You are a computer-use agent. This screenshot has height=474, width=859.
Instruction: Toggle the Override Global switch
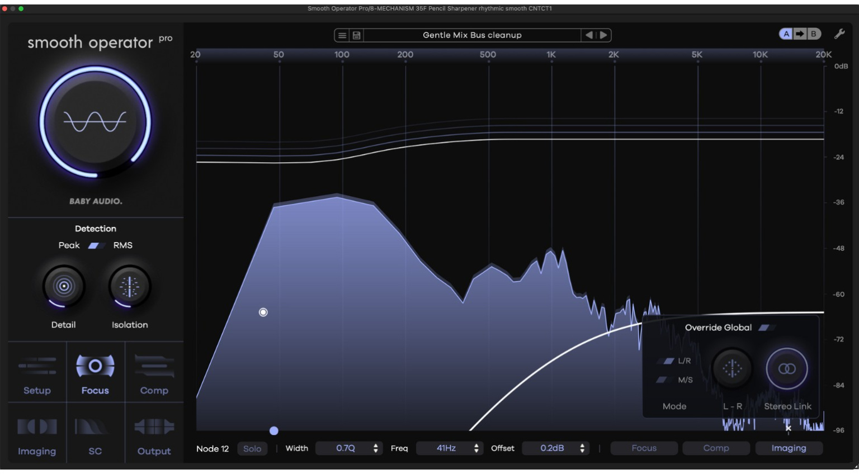point(765,328)
